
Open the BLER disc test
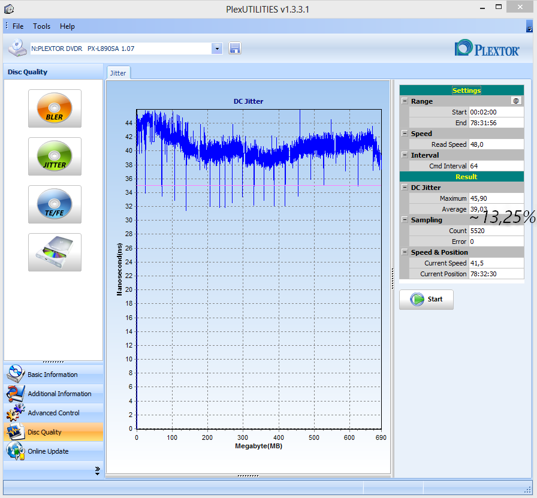tap(55, 108)
